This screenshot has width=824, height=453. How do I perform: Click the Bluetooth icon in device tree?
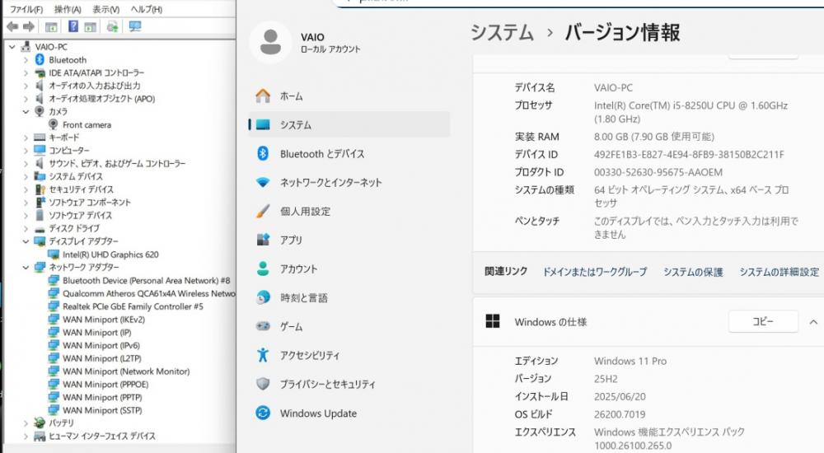point(40,59)
